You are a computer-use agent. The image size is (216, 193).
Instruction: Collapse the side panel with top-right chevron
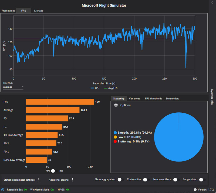tap(212, 3)
